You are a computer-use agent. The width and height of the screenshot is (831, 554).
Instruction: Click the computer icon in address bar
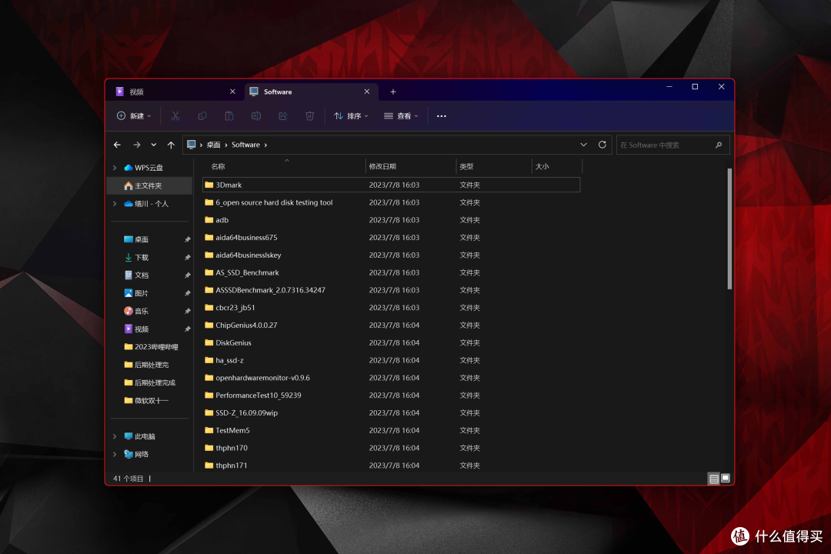(192, 145)
